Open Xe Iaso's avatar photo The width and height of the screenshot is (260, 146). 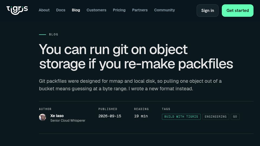pos(43,117)
